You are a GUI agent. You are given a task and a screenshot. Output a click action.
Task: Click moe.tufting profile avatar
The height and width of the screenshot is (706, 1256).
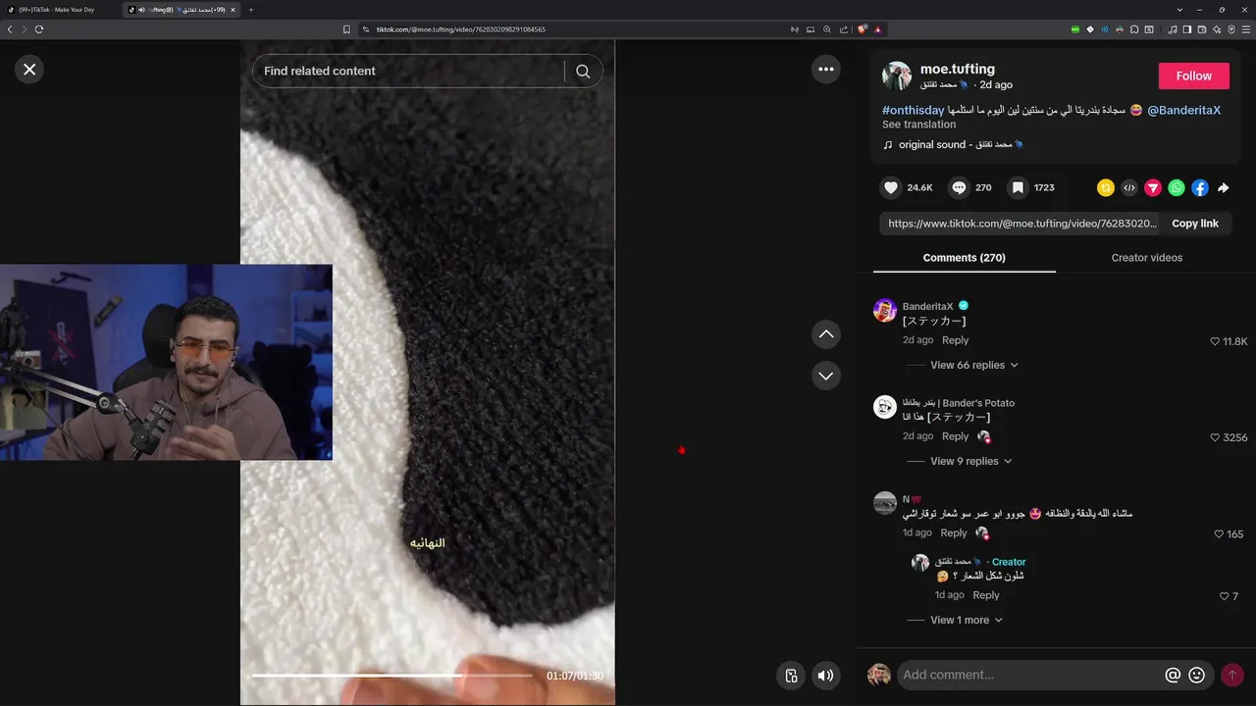(897, 76)
